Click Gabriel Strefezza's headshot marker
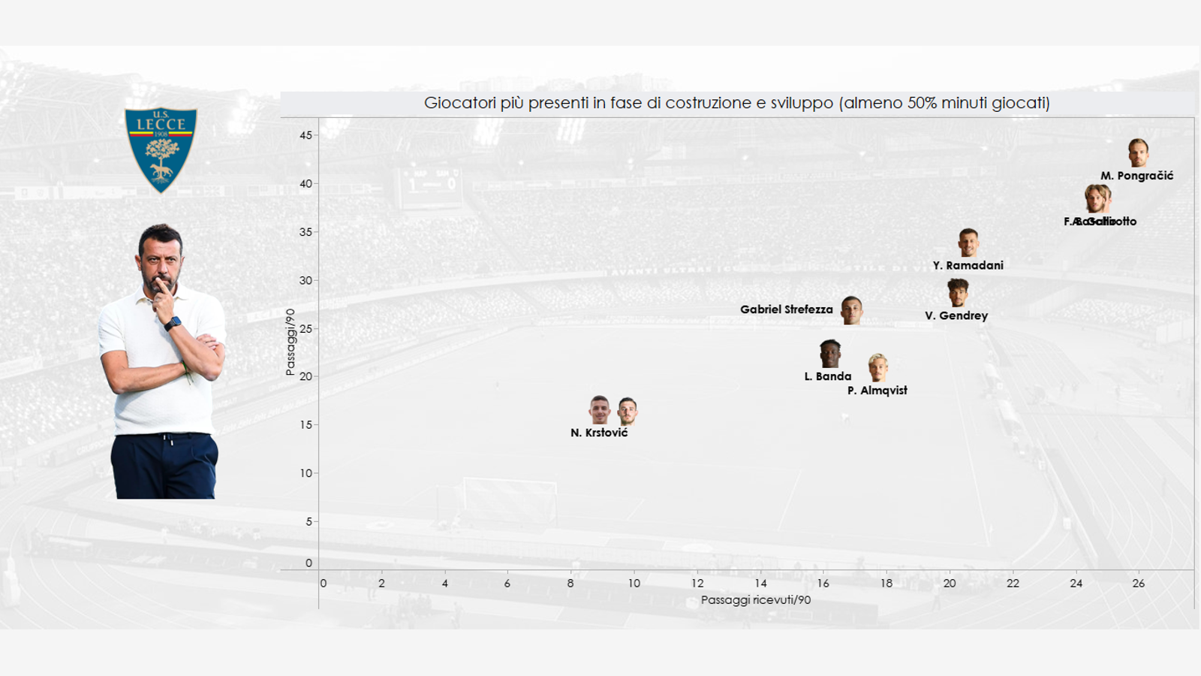The image size is (1201, 676). pyautogui.click(x=851, y=309)
